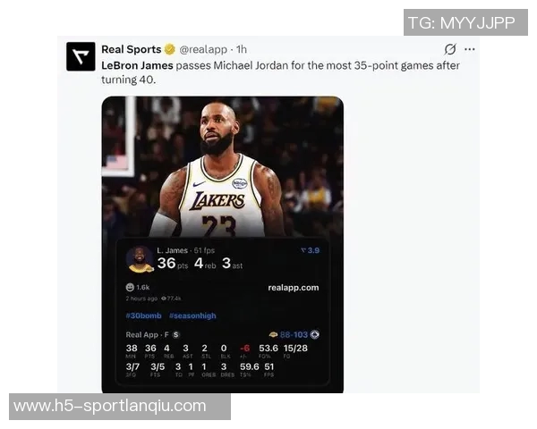Open the LeBron James Lakers photo
This screenshot has width=537, height=429.
(x=223, y=166)
